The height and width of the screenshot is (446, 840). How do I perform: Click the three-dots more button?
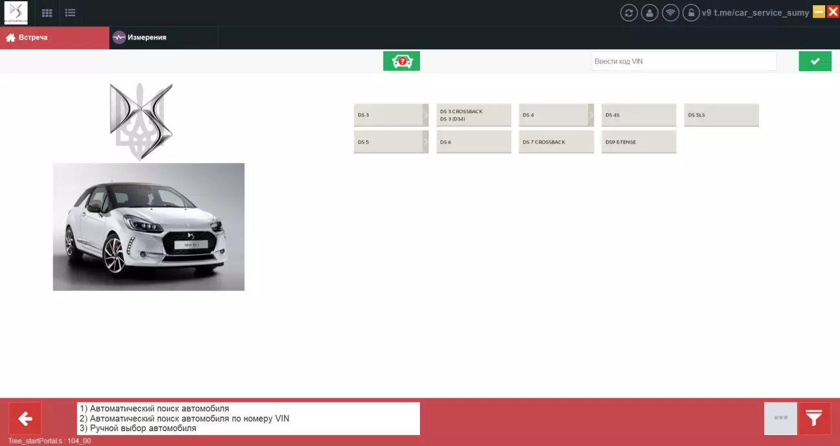tap(781, 419)
